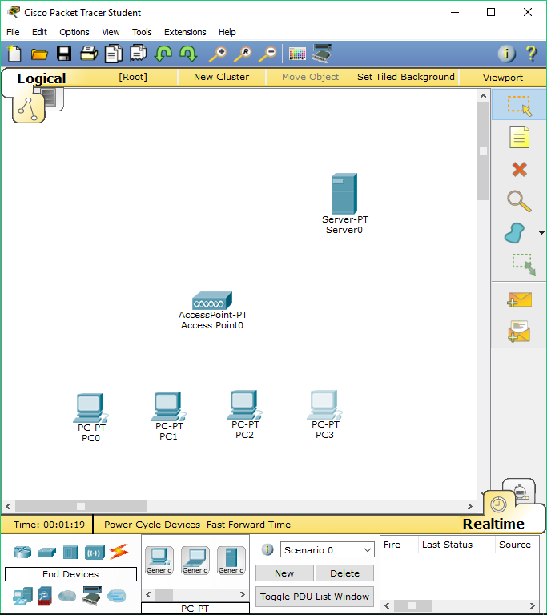Select PC0 on the workspace

pos(90,408)
